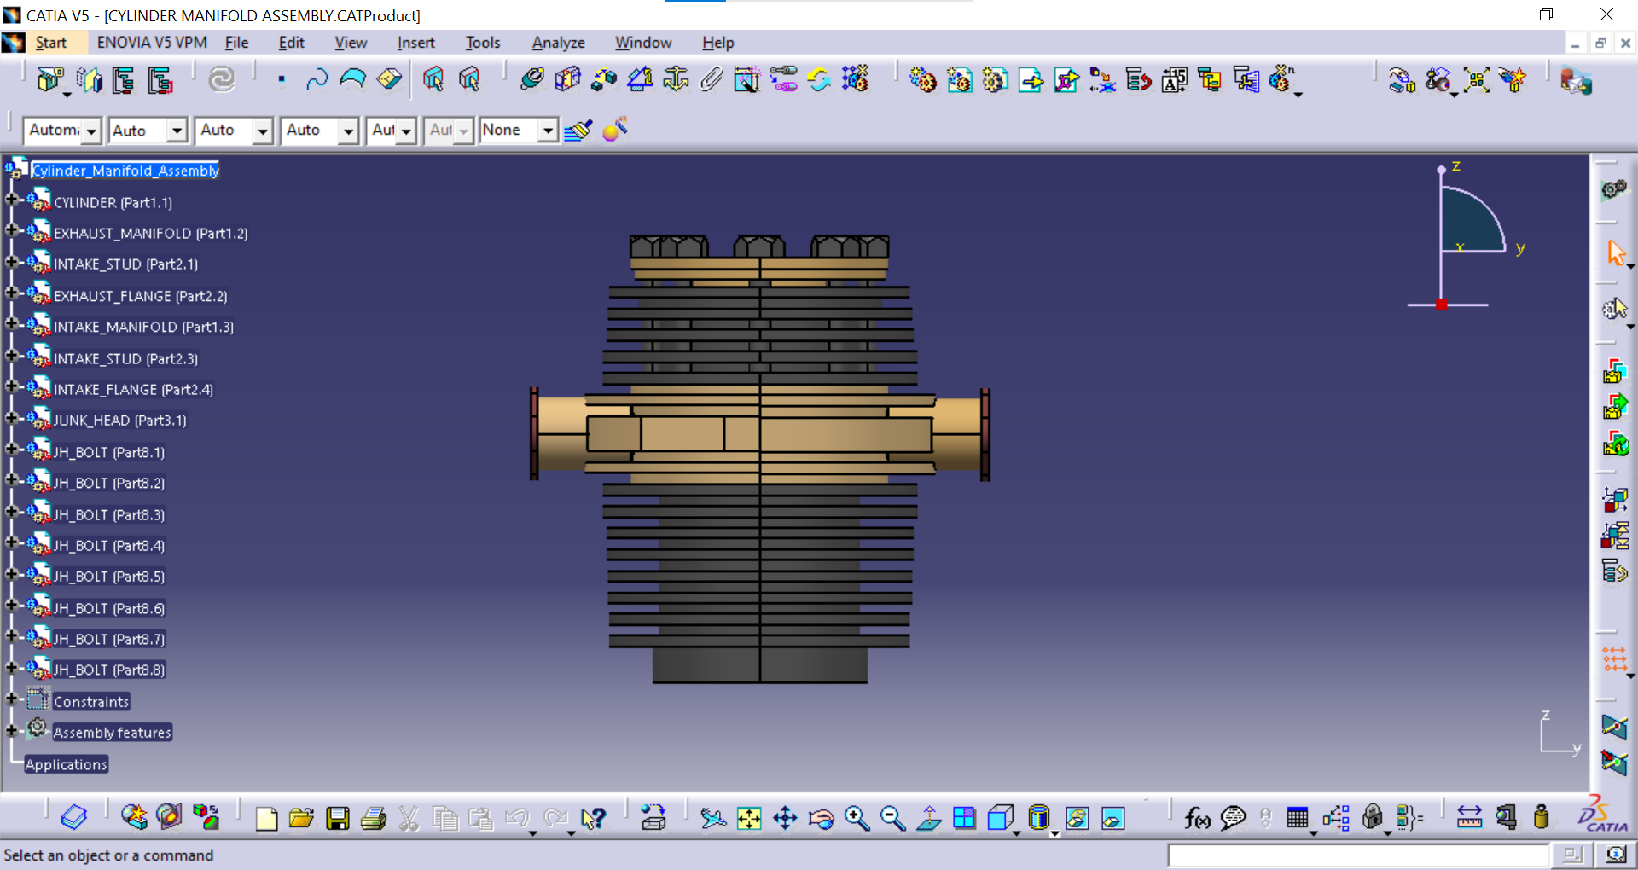Activate the Zoom In magnifier icon
The image size is (1638, 870).
pyautogui.click(x=857, y=819)
